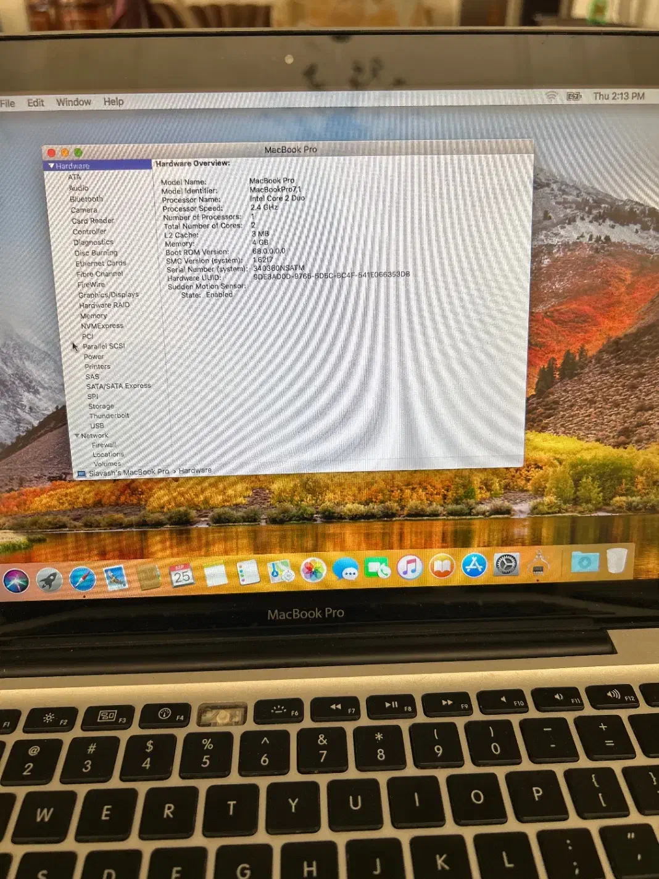The height and width of the screenshot is (879, 659).
Task: Open Mail stamp icon in Dock
Action: [x=115, y=578]
